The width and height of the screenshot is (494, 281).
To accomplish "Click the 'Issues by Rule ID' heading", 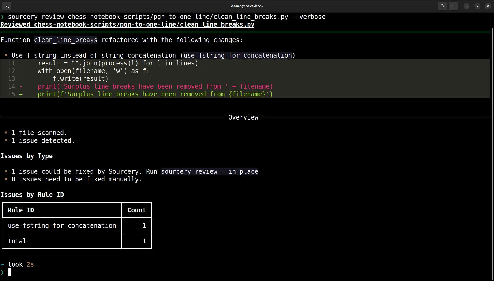I will pos(33,195).
